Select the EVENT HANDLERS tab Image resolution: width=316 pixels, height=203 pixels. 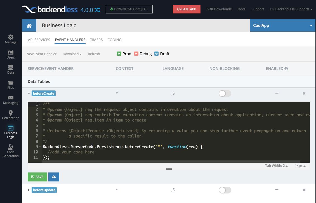[70, 40]
